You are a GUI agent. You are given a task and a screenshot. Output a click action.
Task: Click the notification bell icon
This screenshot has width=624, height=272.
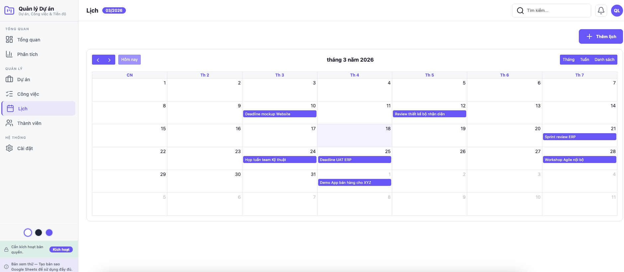tap(601, 11)
